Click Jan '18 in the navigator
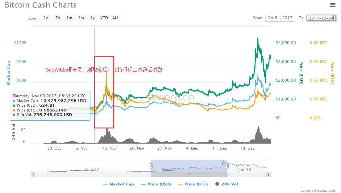The image size is (341, 193). click(244, 170)
